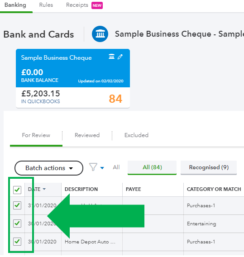The width and height of the screenshot is (244, 257).
Task: Click the Entertaining category cell
Action: tap(201, 224)
